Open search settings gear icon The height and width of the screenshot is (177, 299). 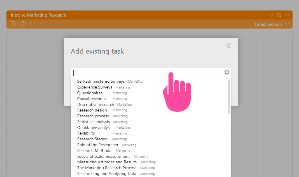coord(227,72)
